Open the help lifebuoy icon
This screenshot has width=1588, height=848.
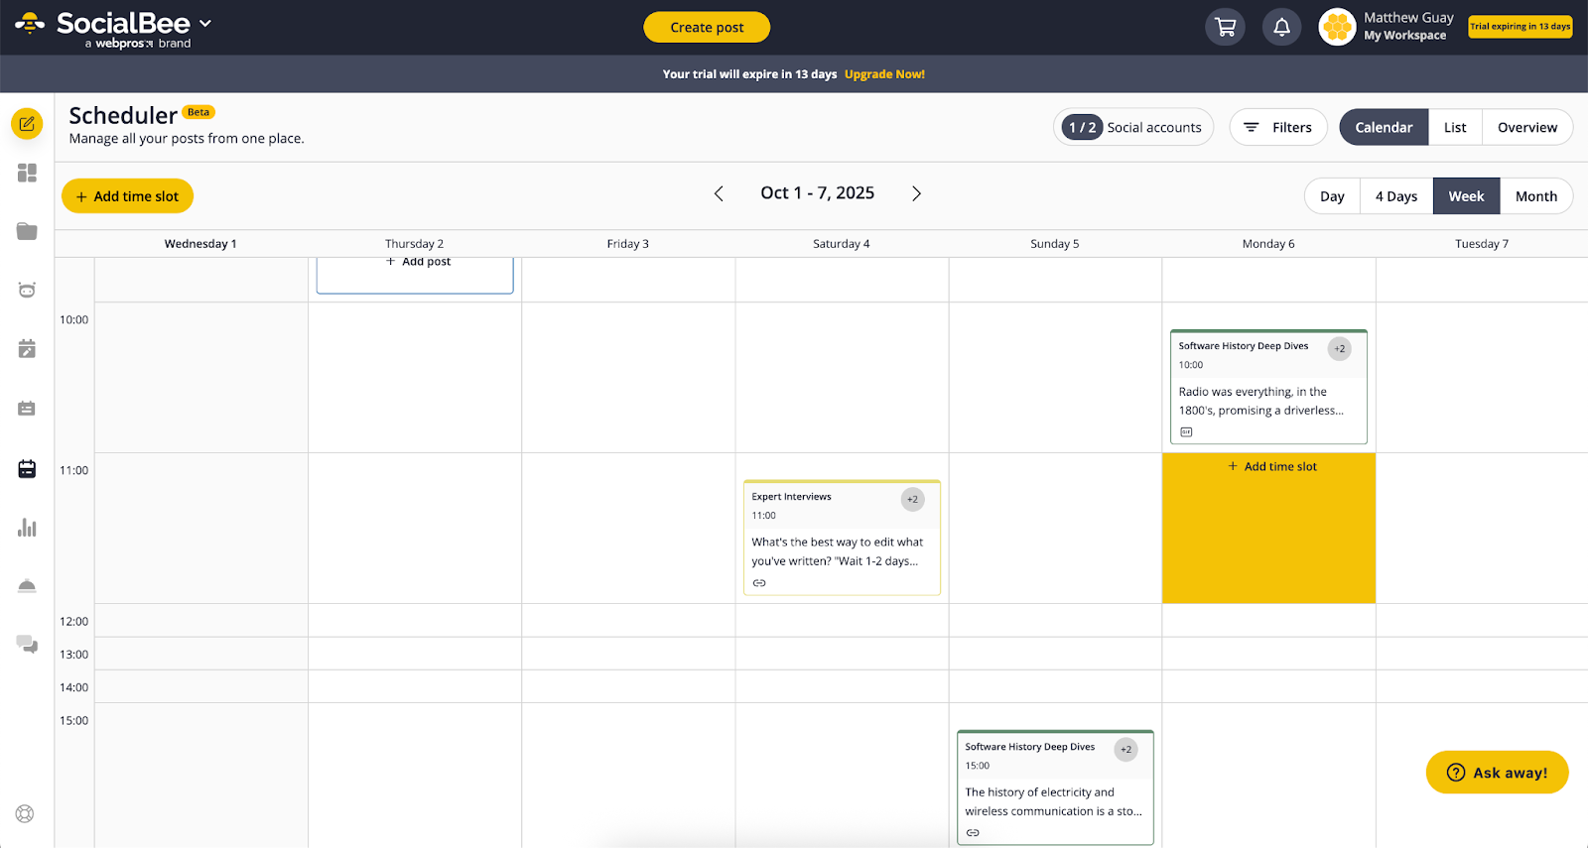pyautogui.click(x=25, y=813)
